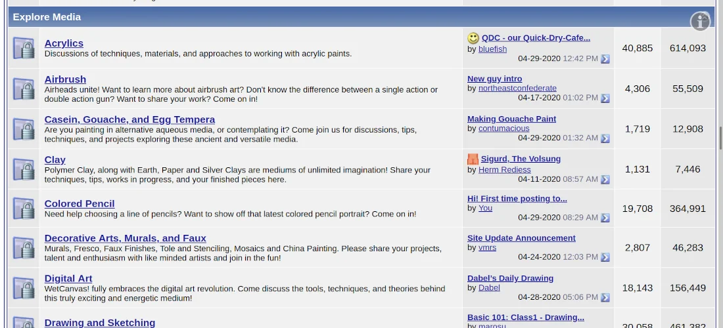The height and width of the screenshot is (328, 723).
Task: Click the go-to-last-post arrow for Digital Art
Action: pyautogui.click(x=605, y=298)
